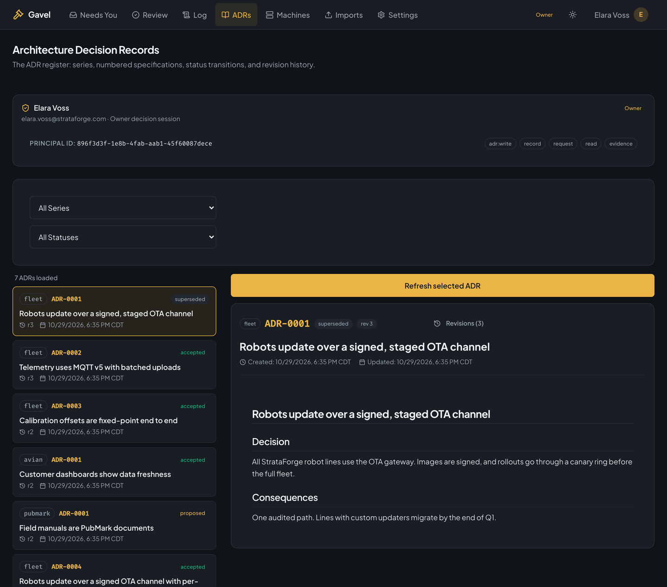Image resolution: width=667 pixels, height=587 pixels.
Task: Click the shield icon beside Elara Voss
Action: 25,108
